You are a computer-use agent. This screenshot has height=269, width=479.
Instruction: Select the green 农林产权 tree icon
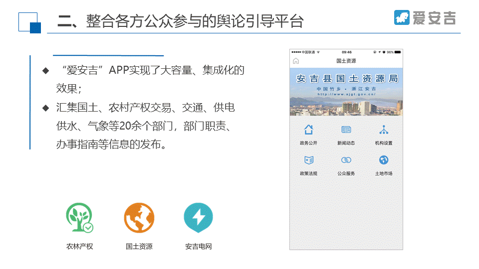79,218
